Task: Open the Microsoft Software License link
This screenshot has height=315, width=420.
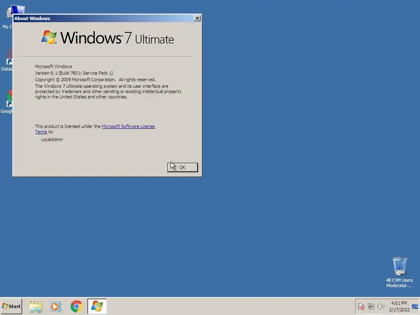Action: tap(128, 126)
